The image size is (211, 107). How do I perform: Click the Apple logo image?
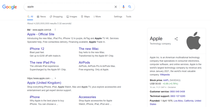(x=194, y=41)
